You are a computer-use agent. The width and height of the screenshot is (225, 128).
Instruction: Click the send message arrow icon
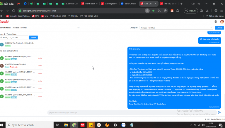219,112
